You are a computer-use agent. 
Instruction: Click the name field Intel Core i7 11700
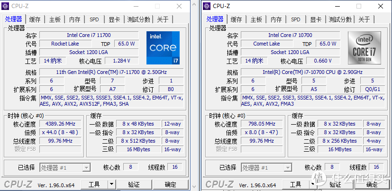click(x=89, y=35)
